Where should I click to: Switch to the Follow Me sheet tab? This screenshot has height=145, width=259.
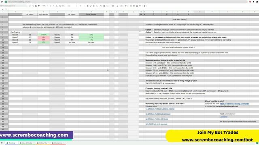(43, 143)
